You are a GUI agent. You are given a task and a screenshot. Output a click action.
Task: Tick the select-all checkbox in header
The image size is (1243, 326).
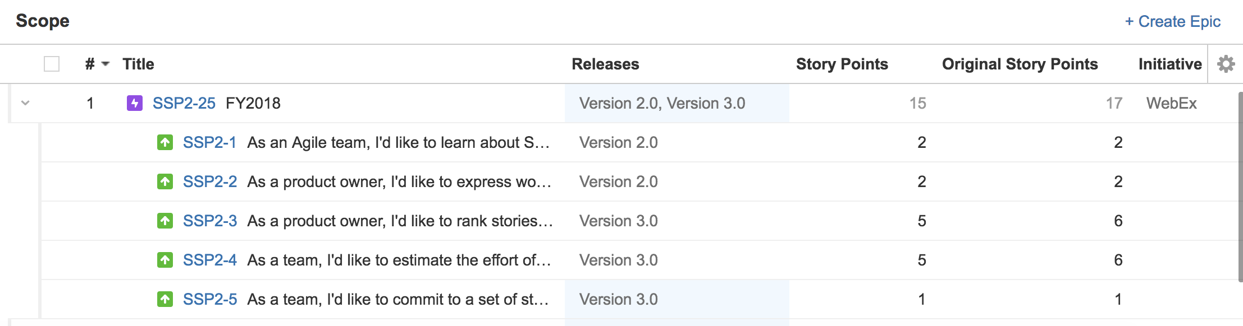pyautogui.click(x=52, y=64)
